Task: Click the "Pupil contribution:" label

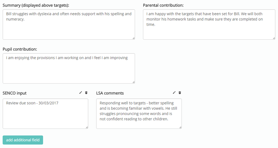Action: pos(20,49)
